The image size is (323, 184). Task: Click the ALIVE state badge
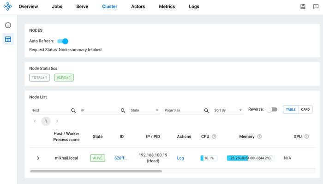coord(98,158)
